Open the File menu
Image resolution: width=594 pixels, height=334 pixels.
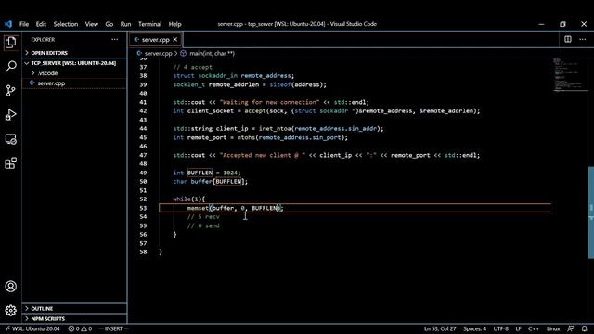(24, 24)
